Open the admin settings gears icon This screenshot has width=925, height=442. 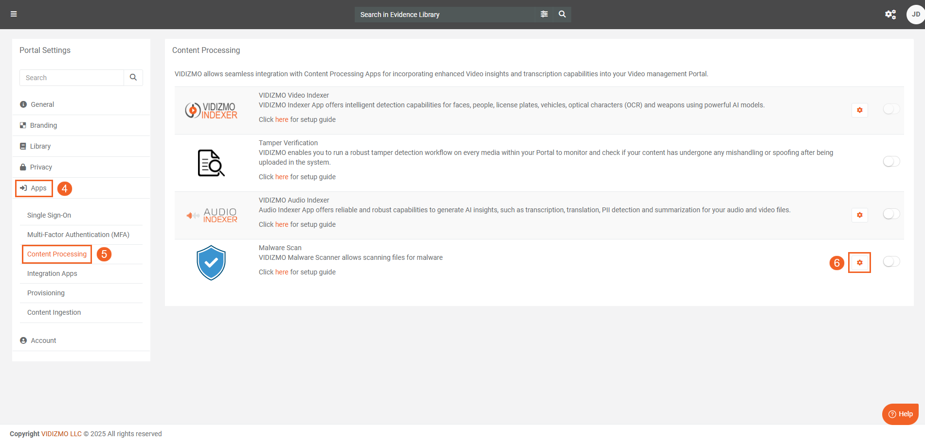tap(890, 15)
